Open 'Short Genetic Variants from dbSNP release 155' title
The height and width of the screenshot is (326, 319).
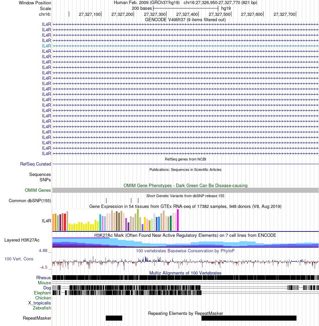click(185, 196)
